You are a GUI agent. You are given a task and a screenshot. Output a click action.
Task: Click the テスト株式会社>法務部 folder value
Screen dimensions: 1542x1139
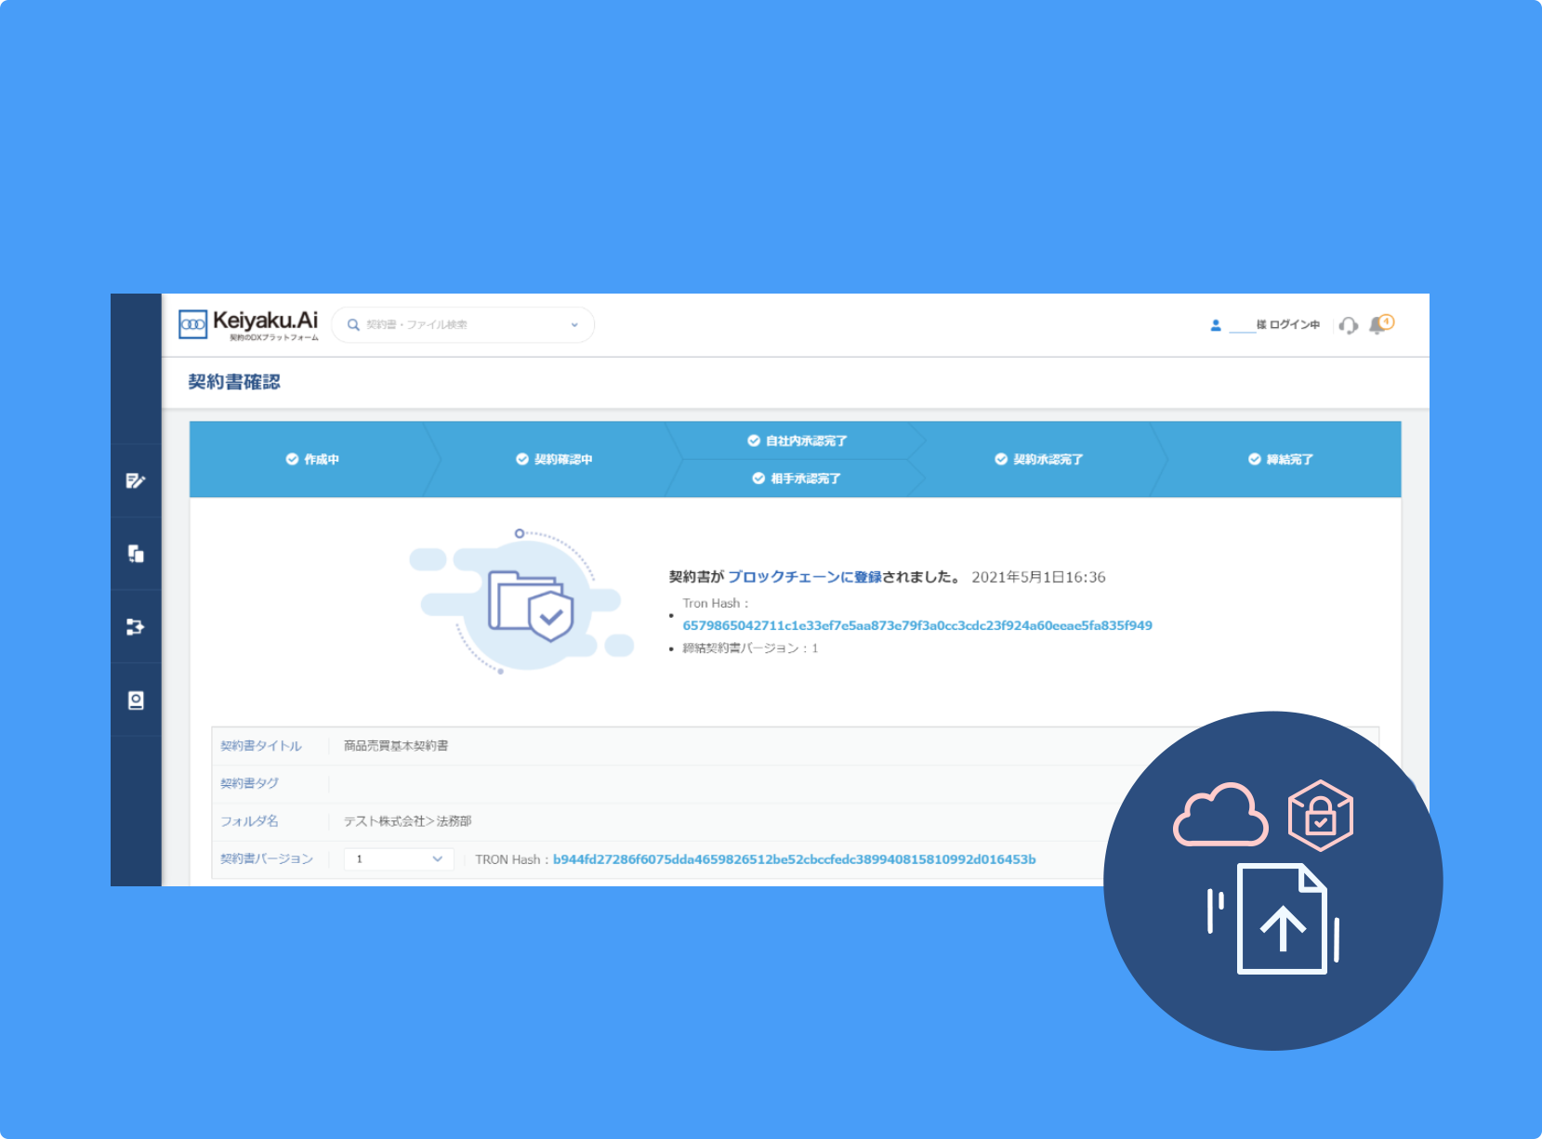point(408,821)
